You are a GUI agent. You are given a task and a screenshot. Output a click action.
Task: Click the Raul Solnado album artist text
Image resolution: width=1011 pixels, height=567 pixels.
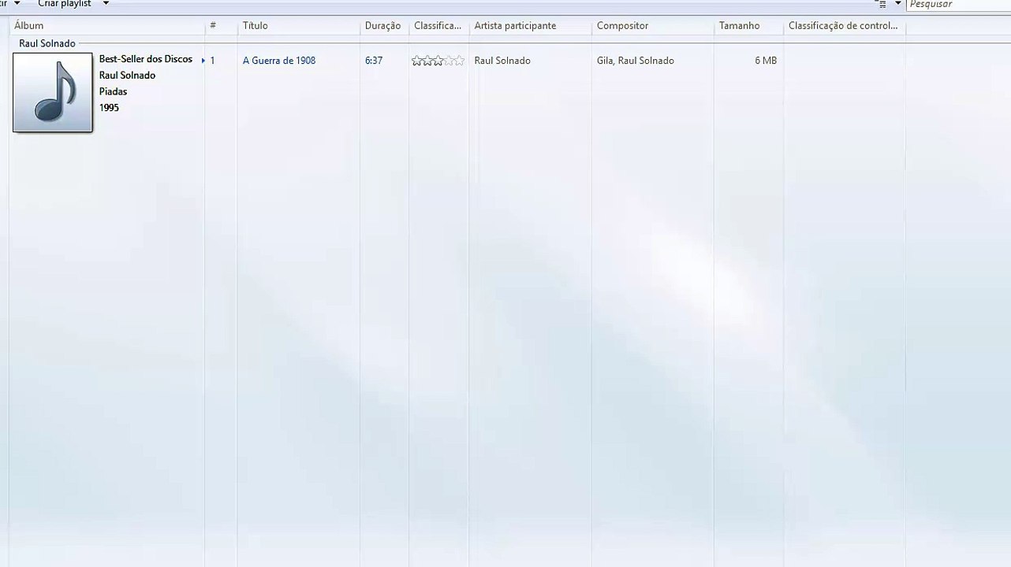pyautogui.click(x=127, y=76)
